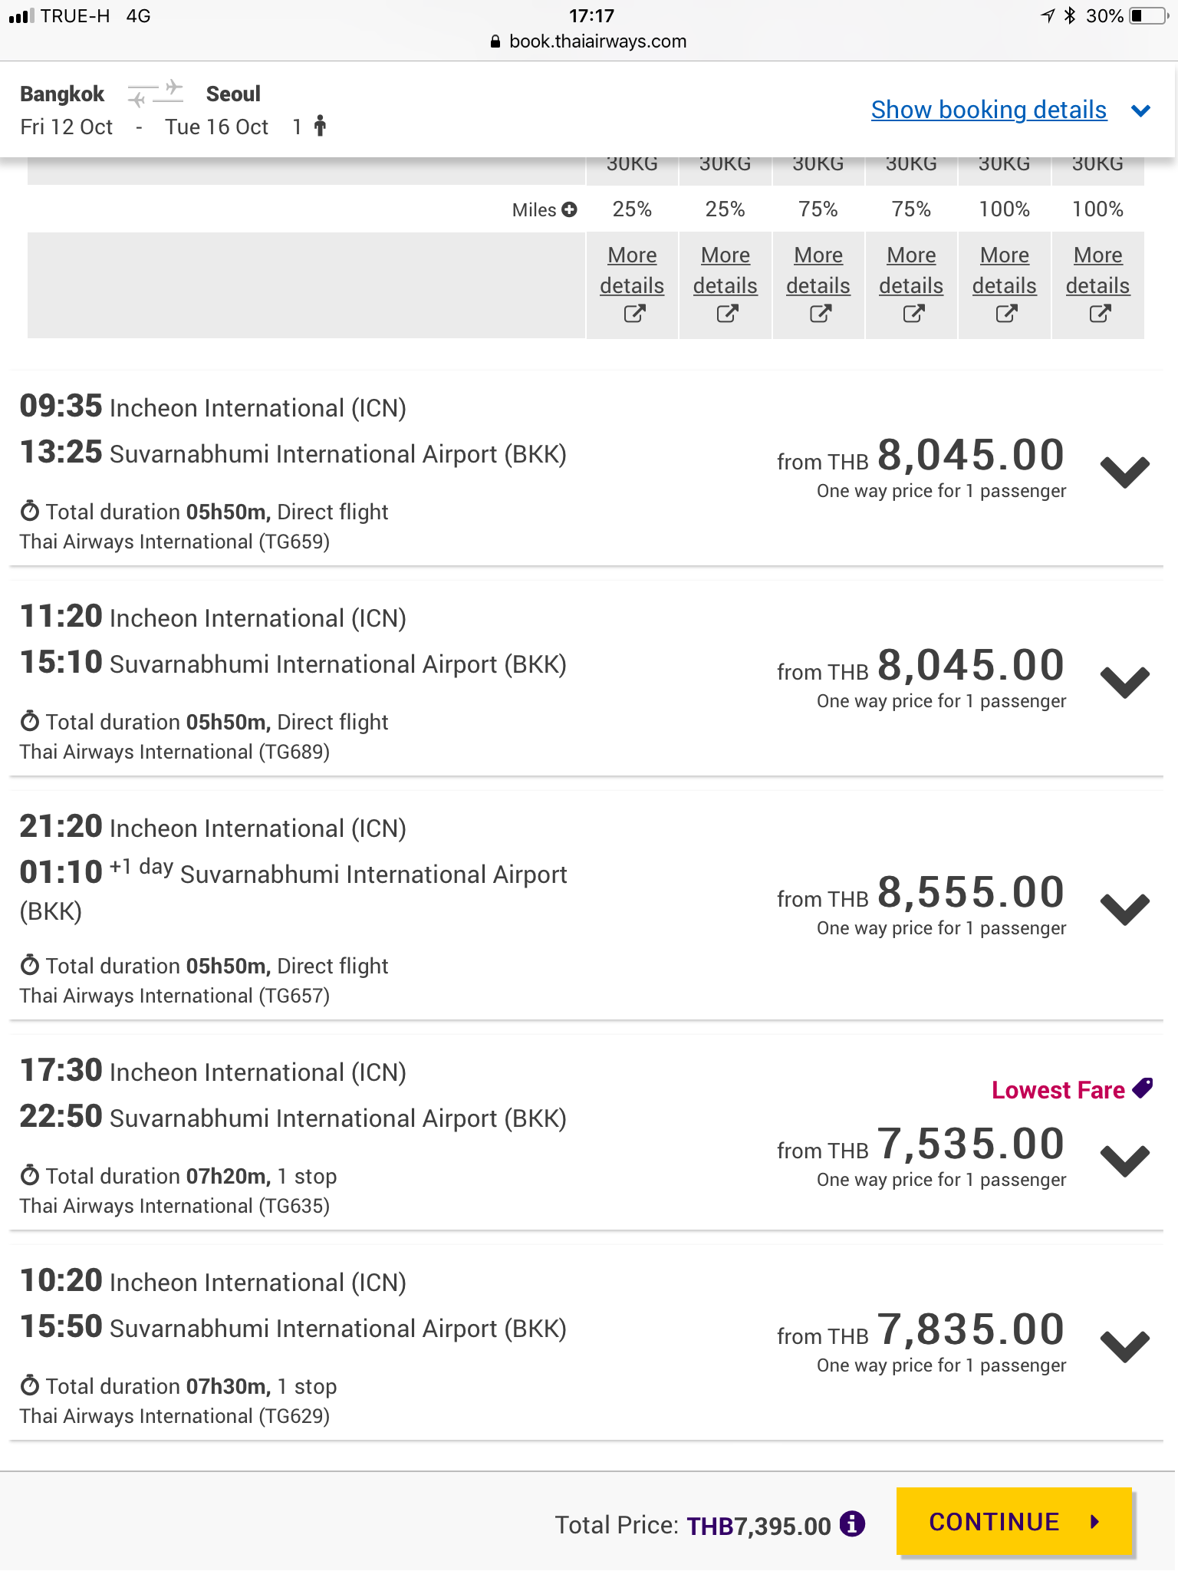This screenshot has width=1178, height=1571.
Task: Click the Total Price info icon
Action: (852, 1524)
